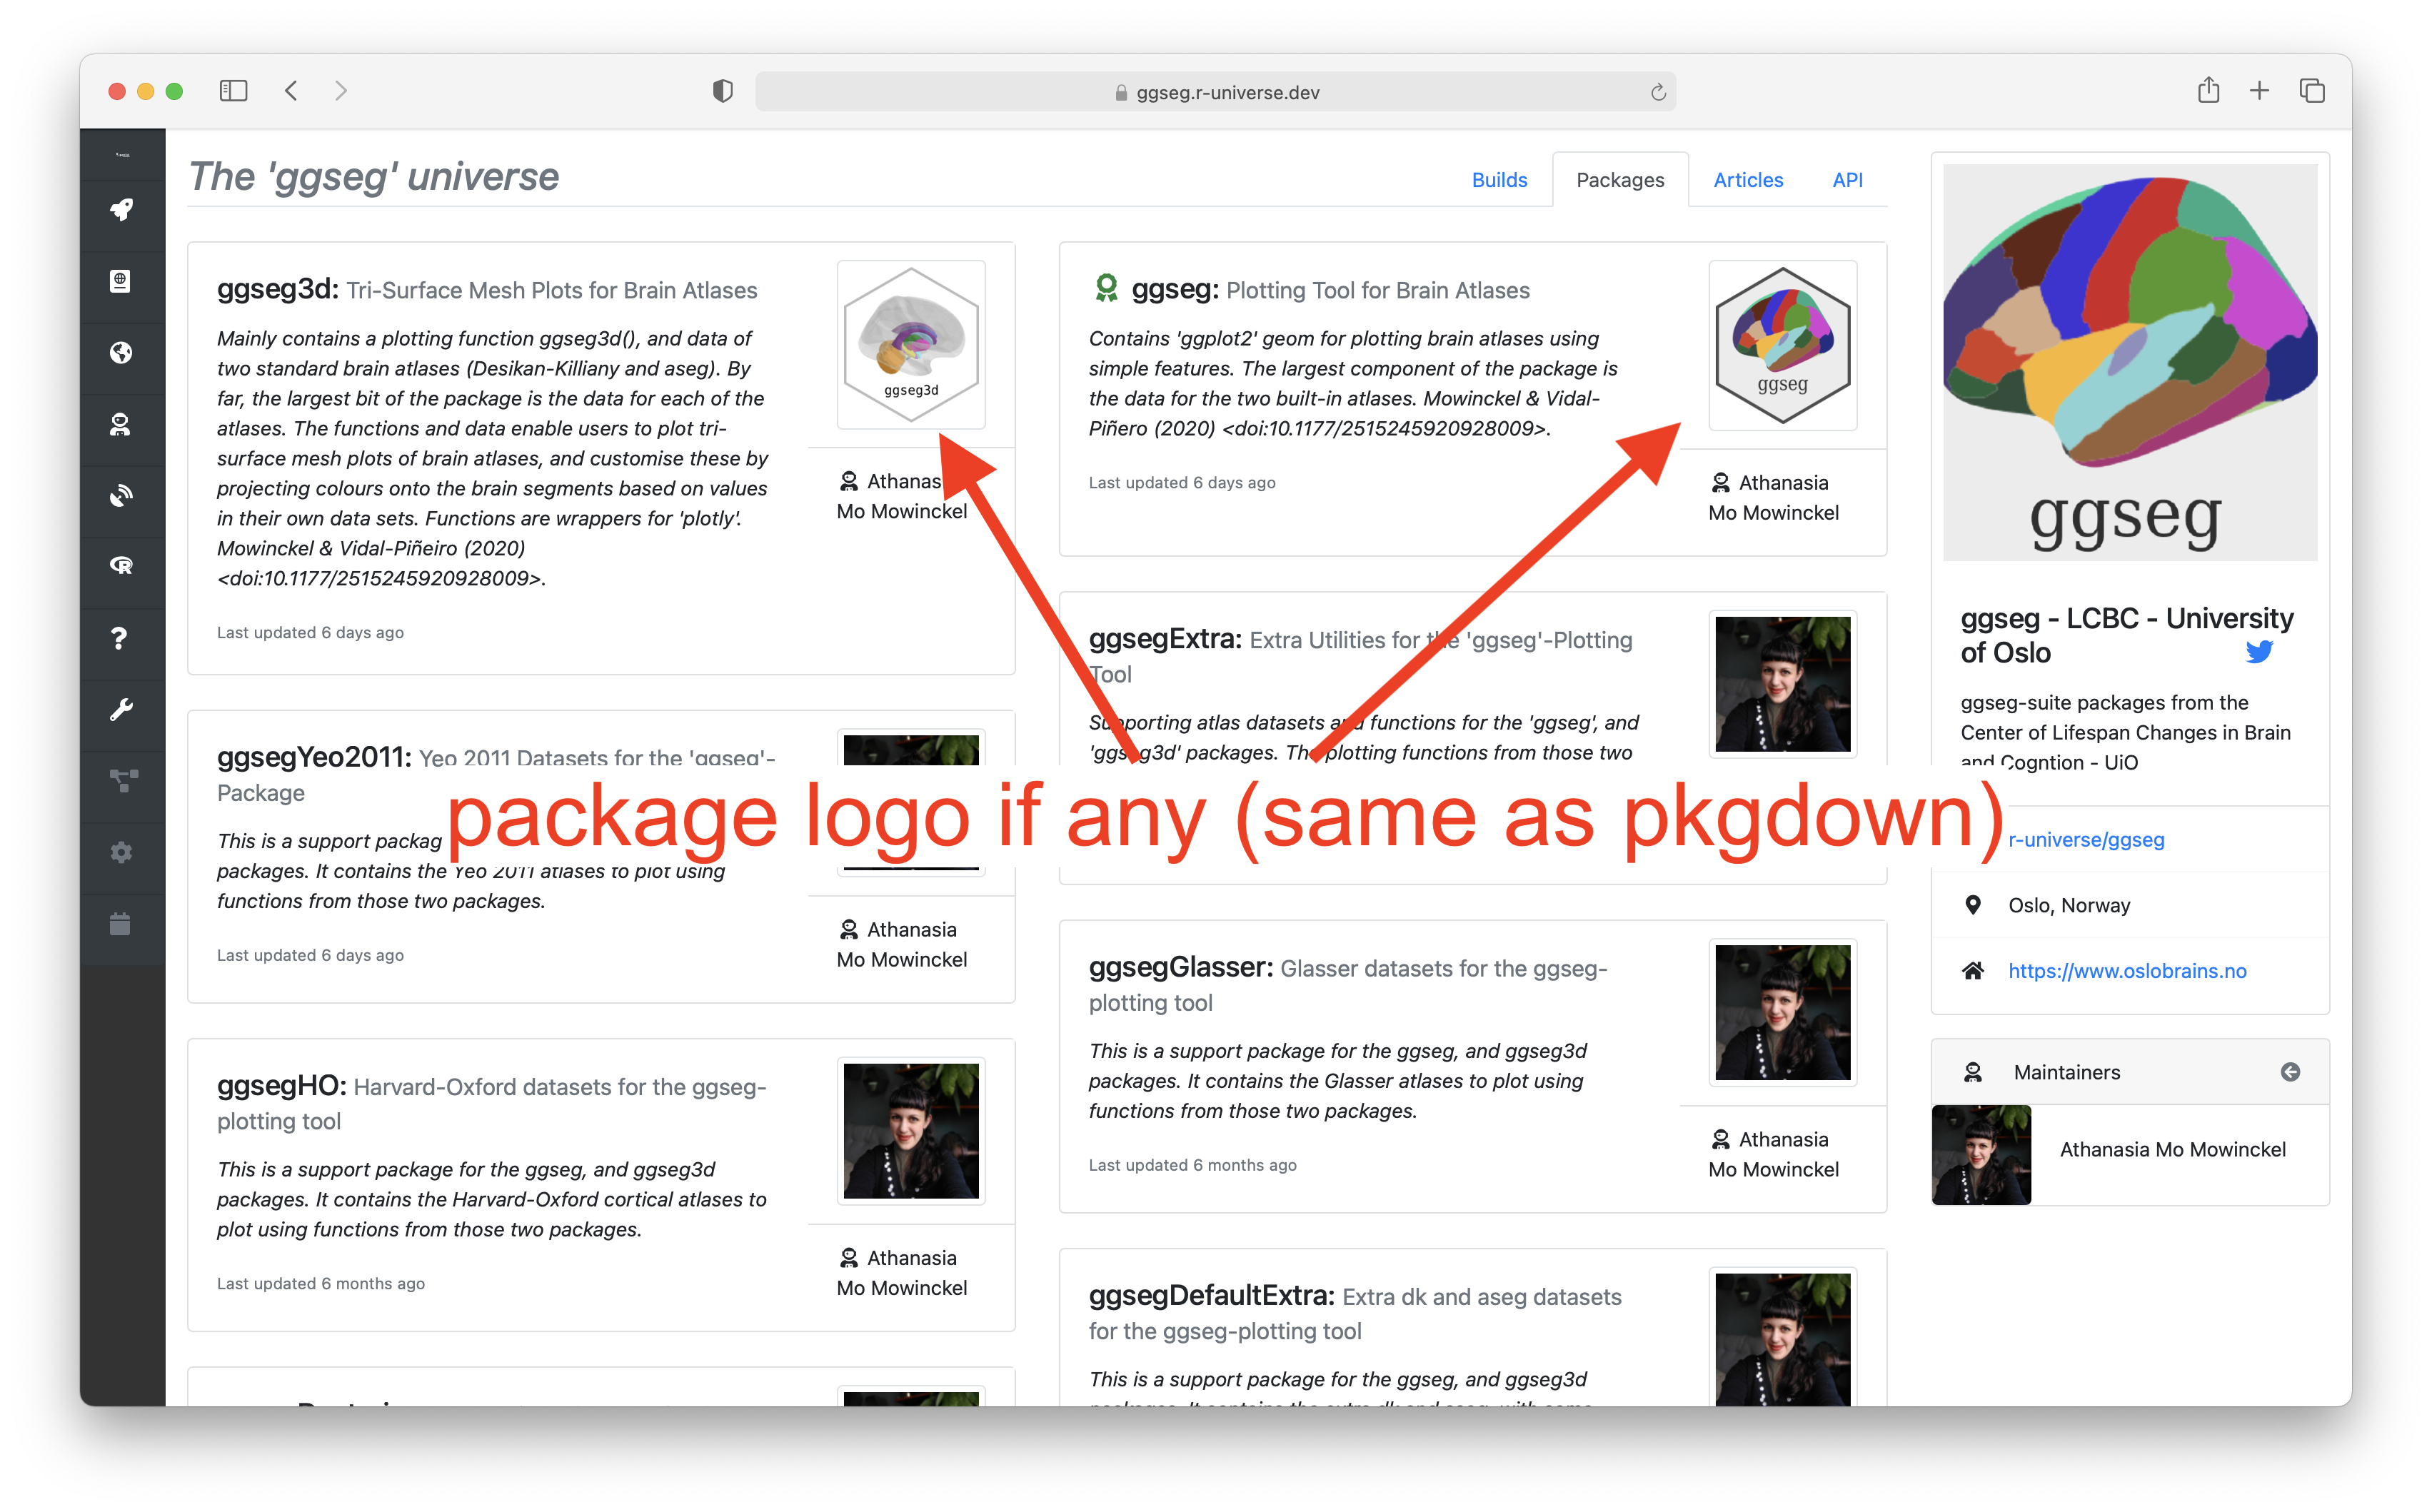Click the map pin icon beside Oslo, Norway
Screen dimensions: 2432x1512
[1972, 905]
